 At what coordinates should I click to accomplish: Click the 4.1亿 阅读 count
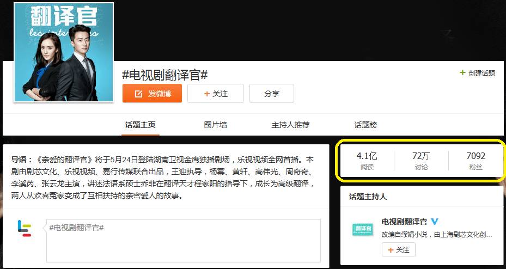367,161
